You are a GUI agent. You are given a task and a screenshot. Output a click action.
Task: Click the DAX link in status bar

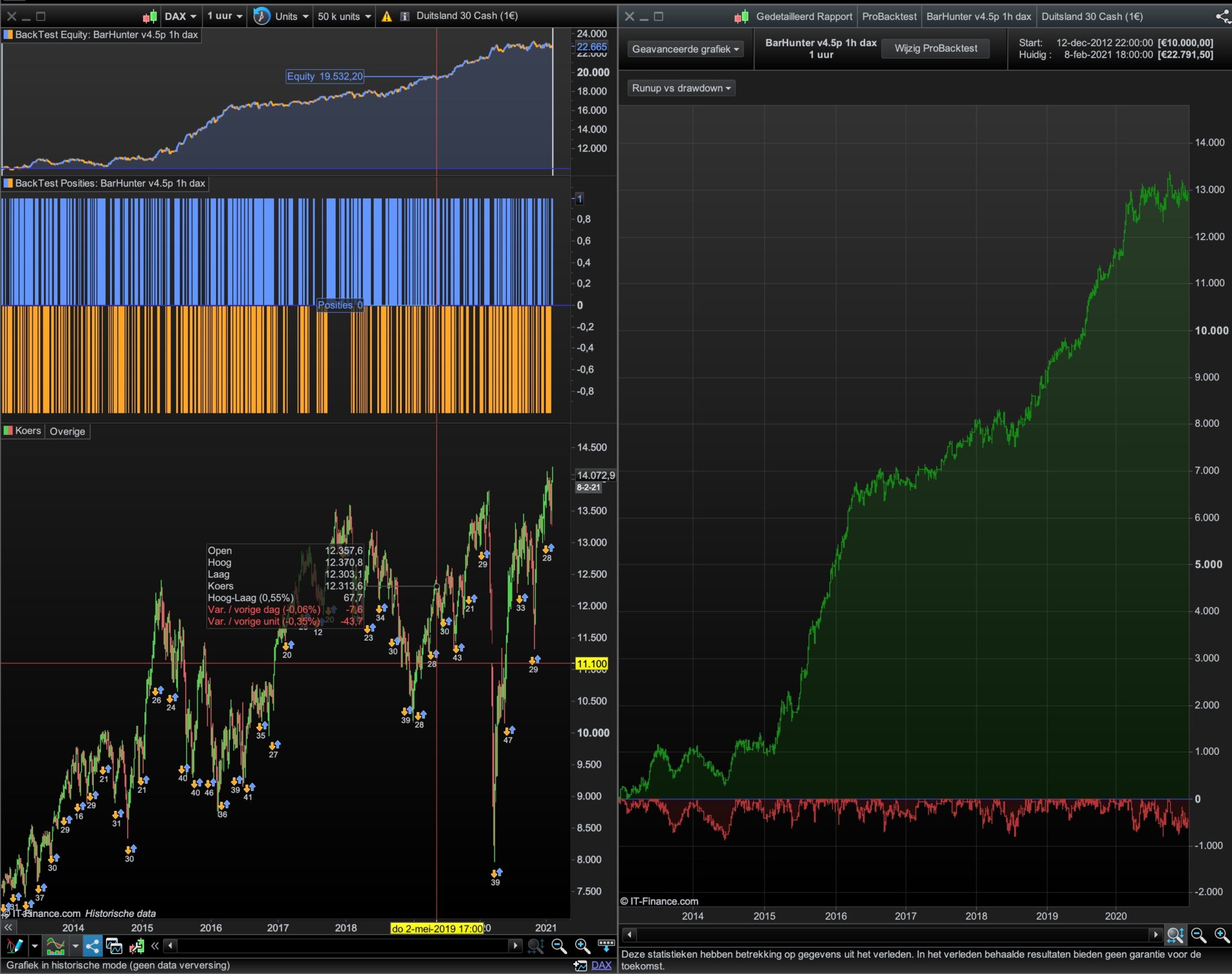pyautogui.click(x=601, y=965)
